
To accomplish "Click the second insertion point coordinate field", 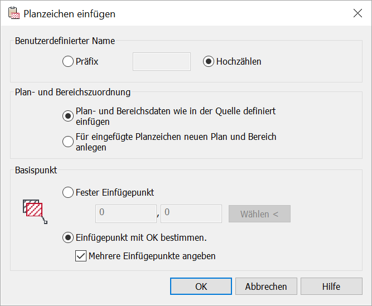I will (191, 214).
